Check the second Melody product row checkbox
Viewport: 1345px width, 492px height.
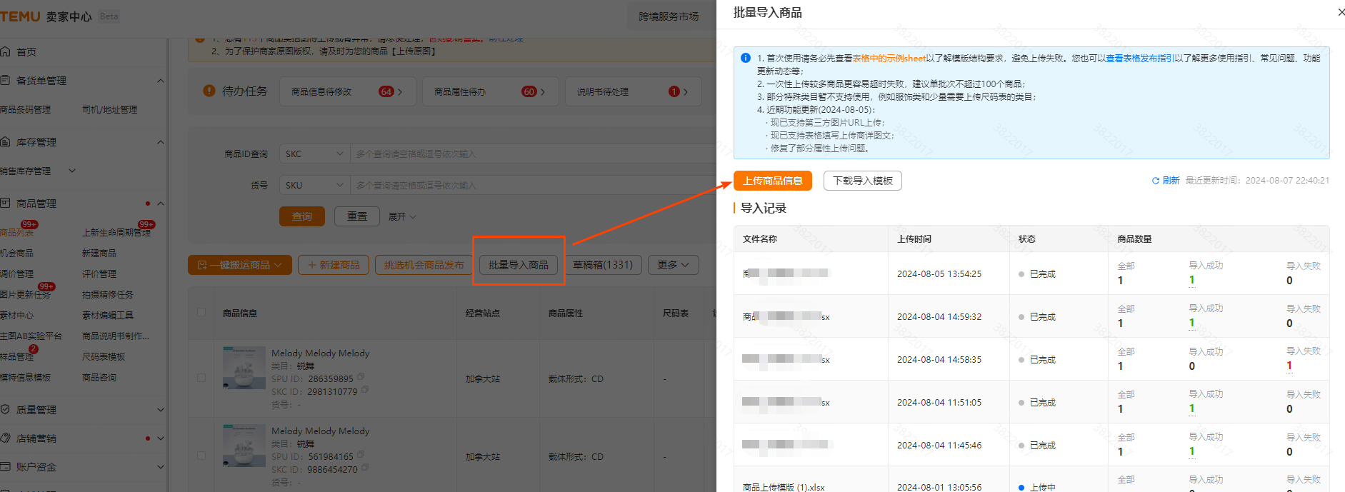[201, 456]
